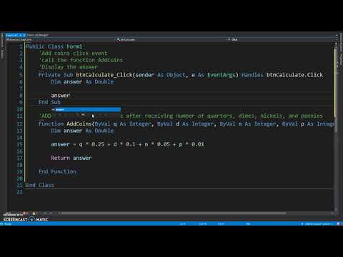
Task: Click 'End Sub' on line 9
Action: [49, 102]
